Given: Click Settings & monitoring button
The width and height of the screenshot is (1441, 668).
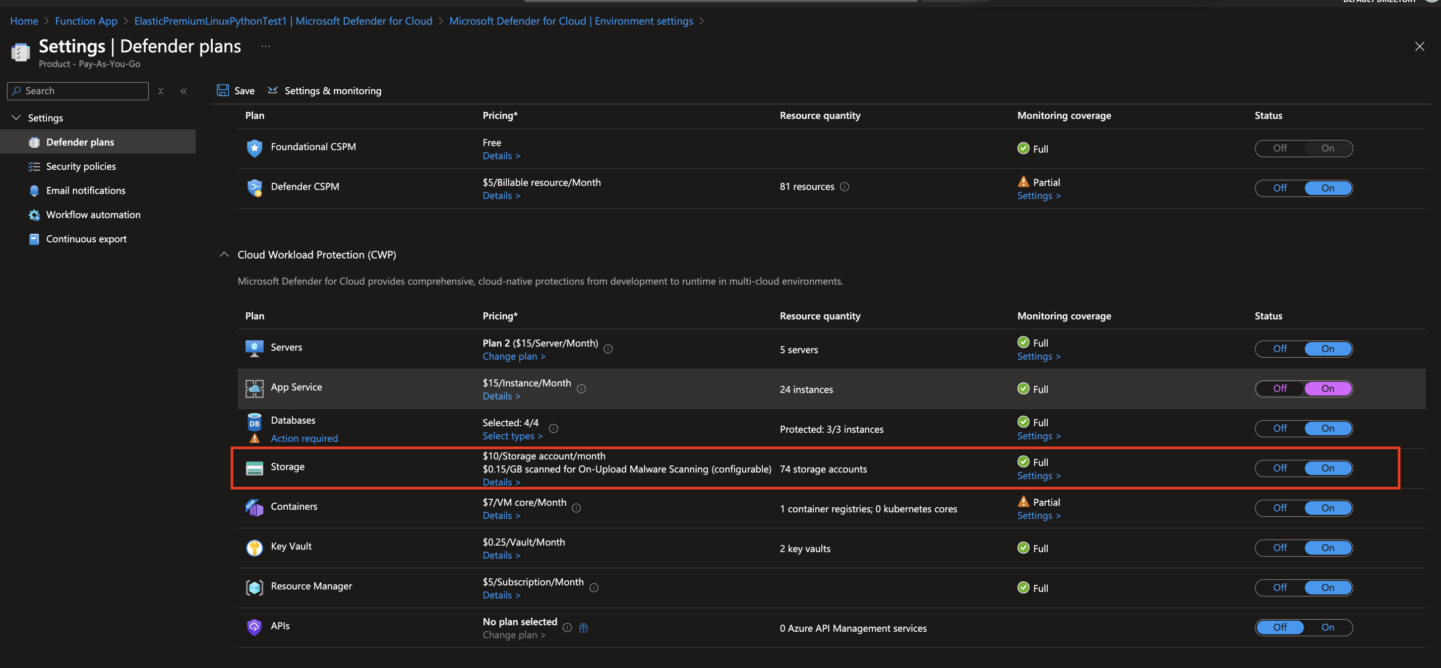Looking at the screenshot, I should 325,90.
